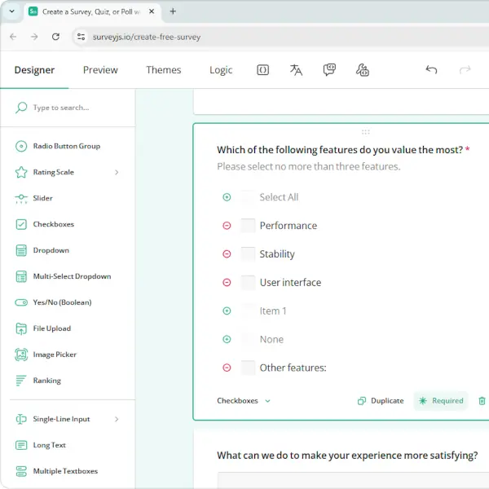Remove the Stability choice with minus icon
Image resolution: width=489 pixels, height=489 pixels.
(x=227, y=253)
